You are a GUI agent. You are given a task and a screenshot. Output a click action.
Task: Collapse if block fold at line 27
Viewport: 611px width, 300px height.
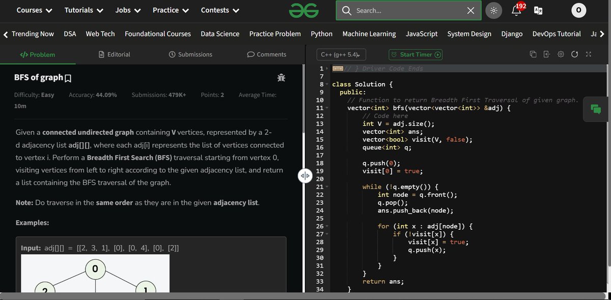327,234
